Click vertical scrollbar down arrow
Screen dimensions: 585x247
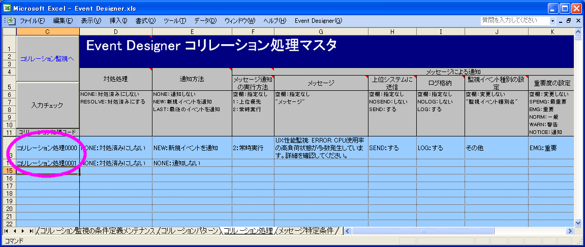point(578,222)
